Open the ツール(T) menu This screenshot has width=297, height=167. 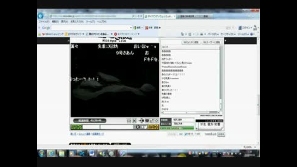(x=90, y=22)
